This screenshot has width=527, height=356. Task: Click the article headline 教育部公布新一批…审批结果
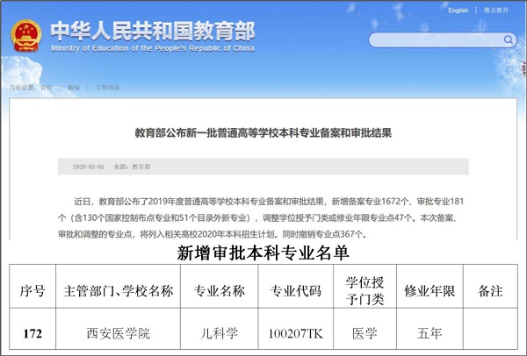click(x=263, y=132)
